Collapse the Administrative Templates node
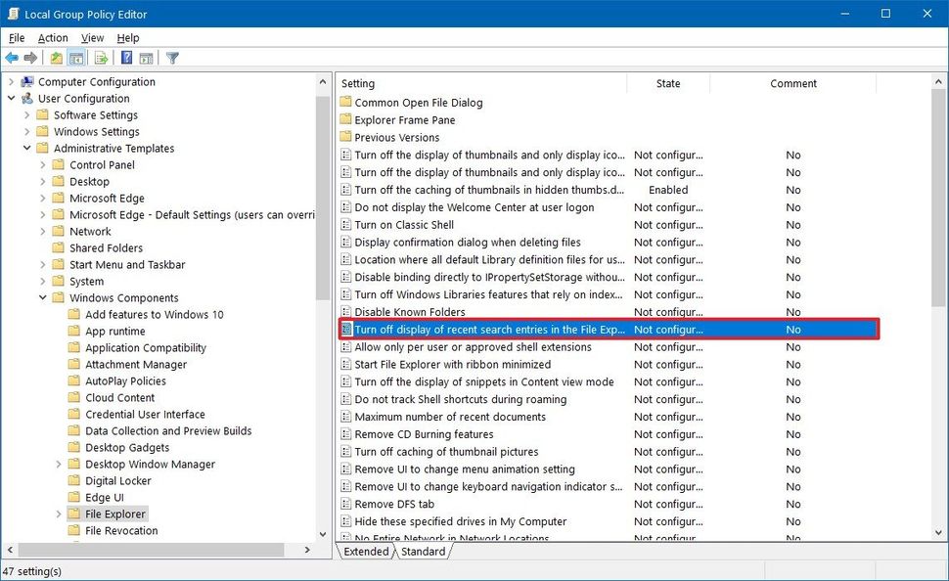This screenshot has height=581, width=949. [27, 148]
